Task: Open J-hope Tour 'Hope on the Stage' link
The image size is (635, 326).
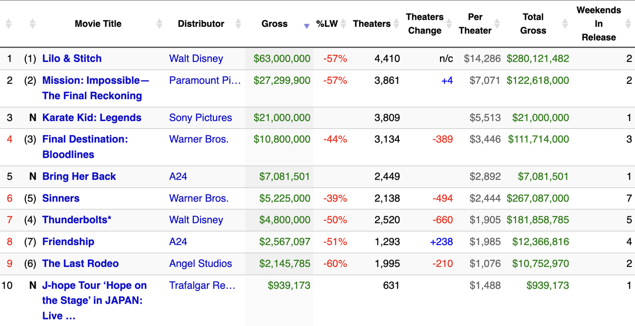Action: coord(94,300)
